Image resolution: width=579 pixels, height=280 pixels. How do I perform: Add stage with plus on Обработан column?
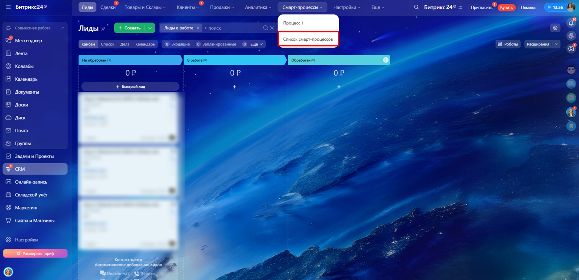click(x=386, y=60)
